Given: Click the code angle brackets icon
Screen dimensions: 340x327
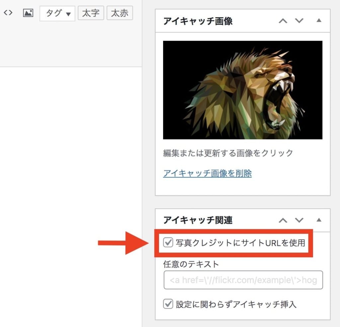Looking at the screenshot, I should tap(8, 13).
